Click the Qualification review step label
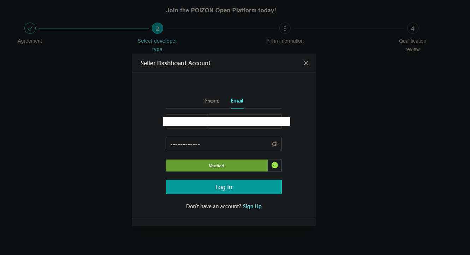Image resolution: width=470 pixels, height=255 pixels. click(x=412, y=45)
